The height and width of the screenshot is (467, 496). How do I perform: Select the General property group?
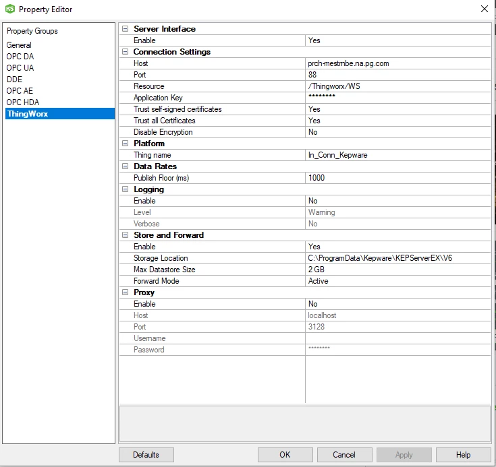pyautogui.click(x=19, y=45)
